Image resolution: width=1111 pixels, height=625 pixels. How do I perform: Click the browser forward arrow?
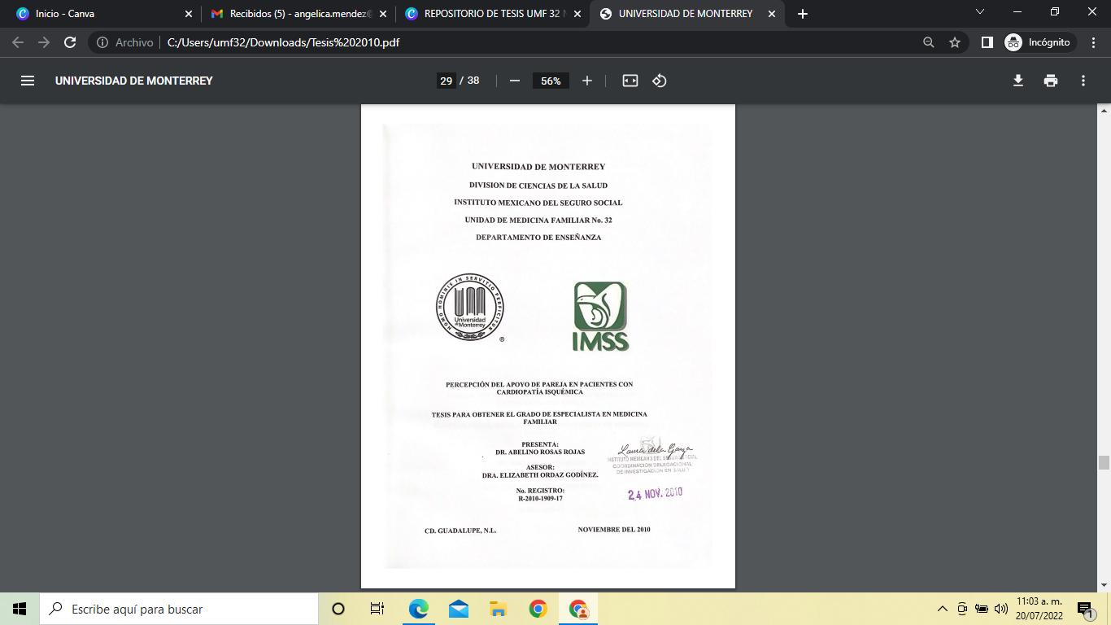(44, 42)
